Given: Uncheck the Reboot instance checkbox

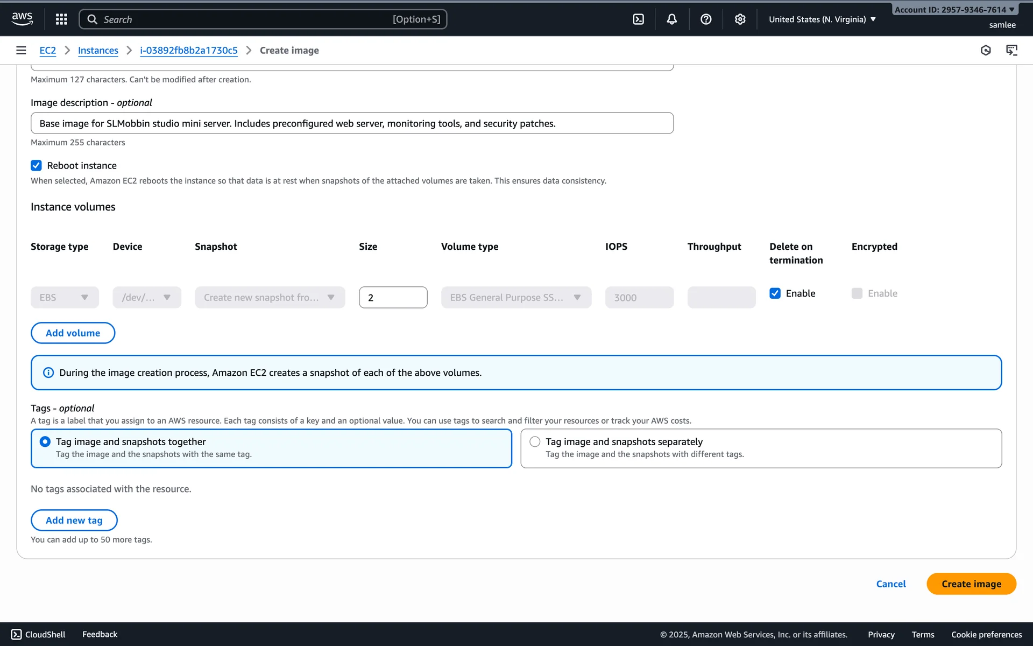Looking at the screenshot, I should point(36,165).
